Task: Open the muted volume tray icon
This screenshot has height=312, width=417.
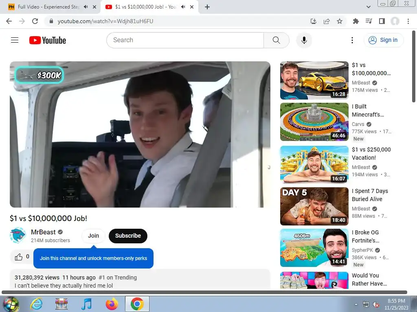Action: (x=376, y=305)
